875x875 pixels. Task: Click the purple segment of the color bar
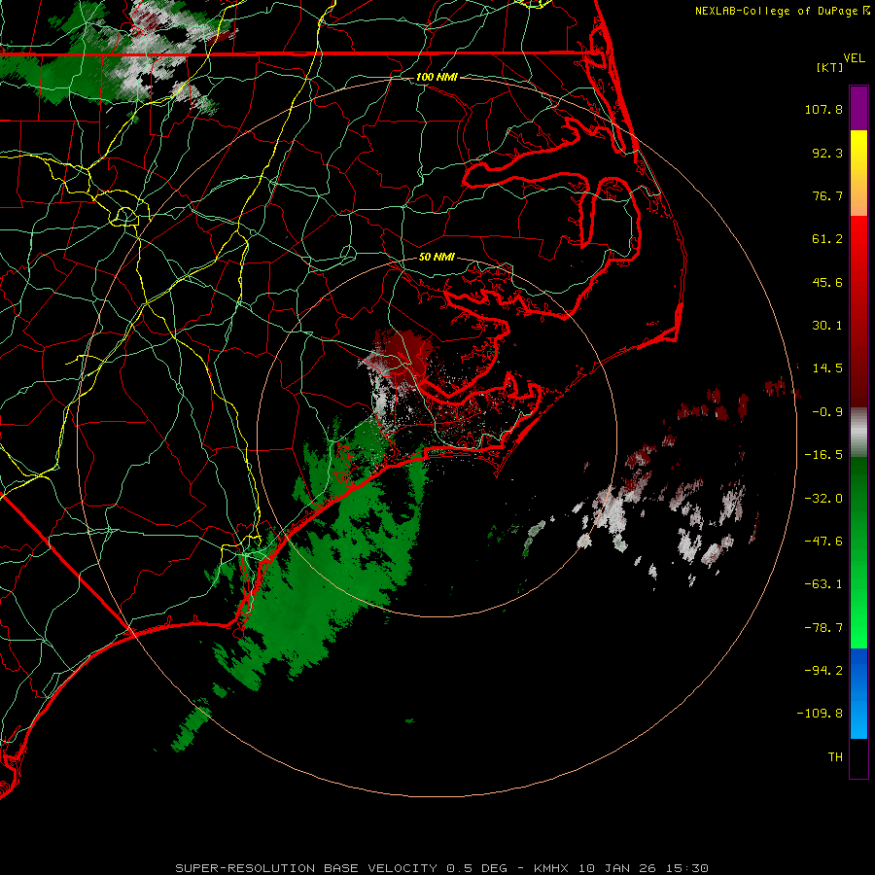[x=858, y=108]
